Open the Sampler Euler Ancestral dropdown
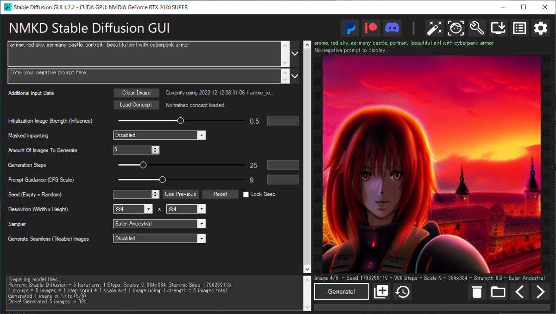This screenshot has height=314, width=556. pos(159,224)
